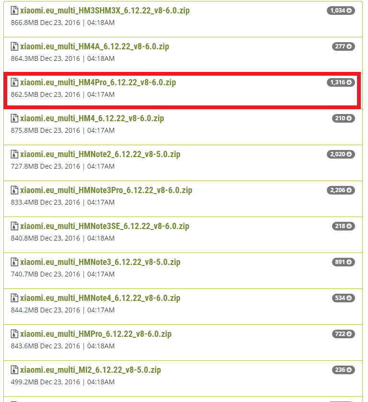Click the 891 download badge for HMNote3

coord(343,262)
